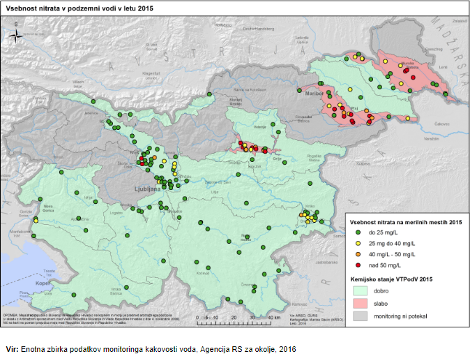470x354 pixels.
Task: Click the gray 'monitoring ni potekal' swatch
Action: [x=362, y=314]
